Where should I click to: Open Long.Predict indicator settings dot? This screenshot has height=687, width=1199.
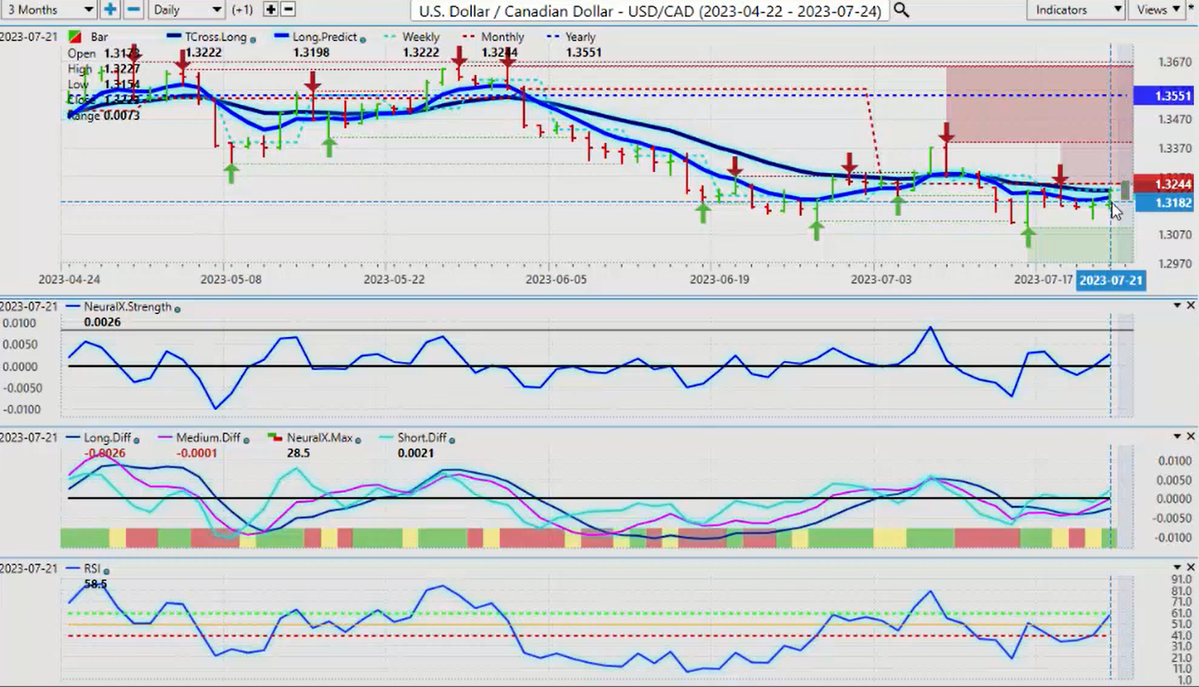(363, 39)
